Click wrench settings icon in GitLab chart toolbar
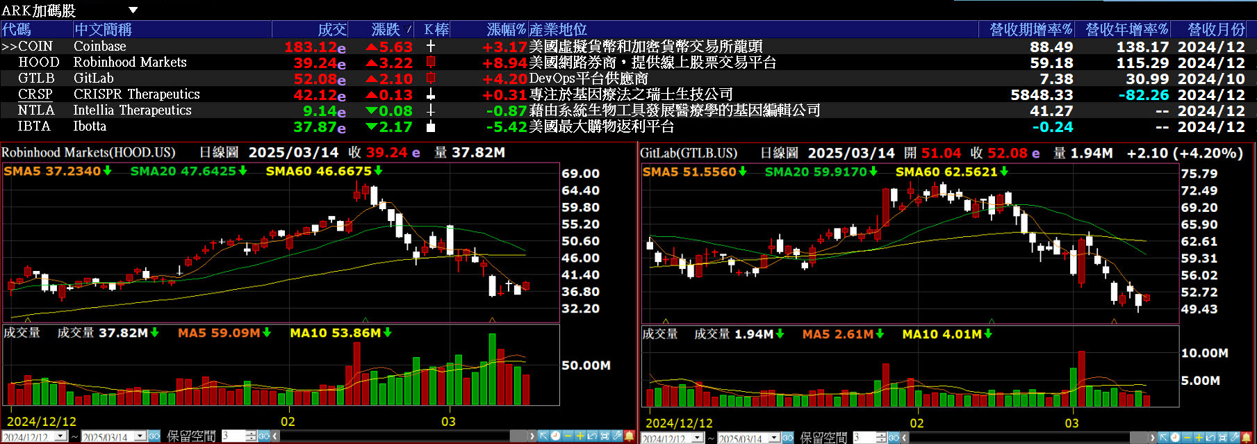The height and width of the screenshot is (444, 1257). (1234, 438)
